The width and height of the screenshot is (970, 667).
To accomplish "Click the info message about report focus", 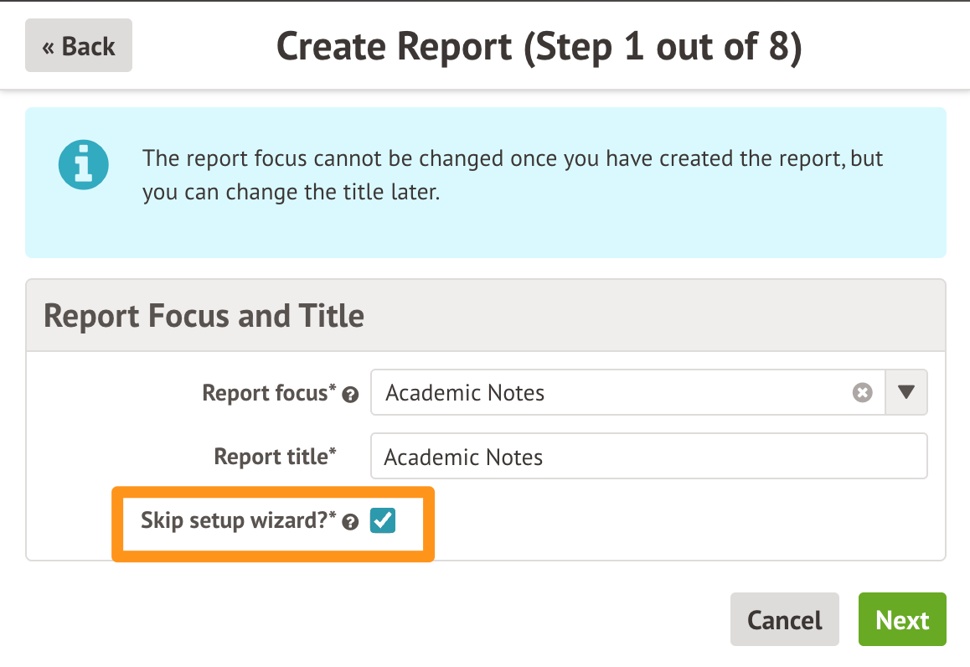I will [513, 175].
